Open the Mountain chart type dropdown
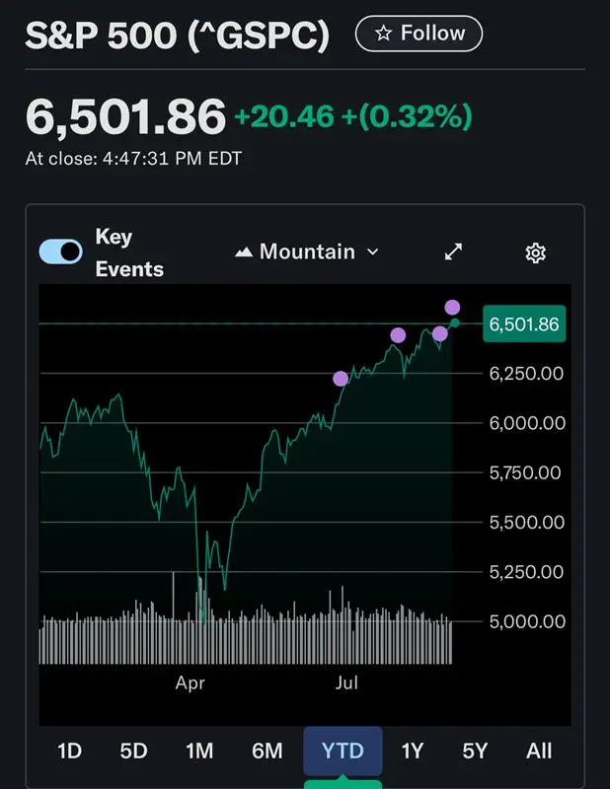Screen dimensions: 610x789 (x=307, y=251)
